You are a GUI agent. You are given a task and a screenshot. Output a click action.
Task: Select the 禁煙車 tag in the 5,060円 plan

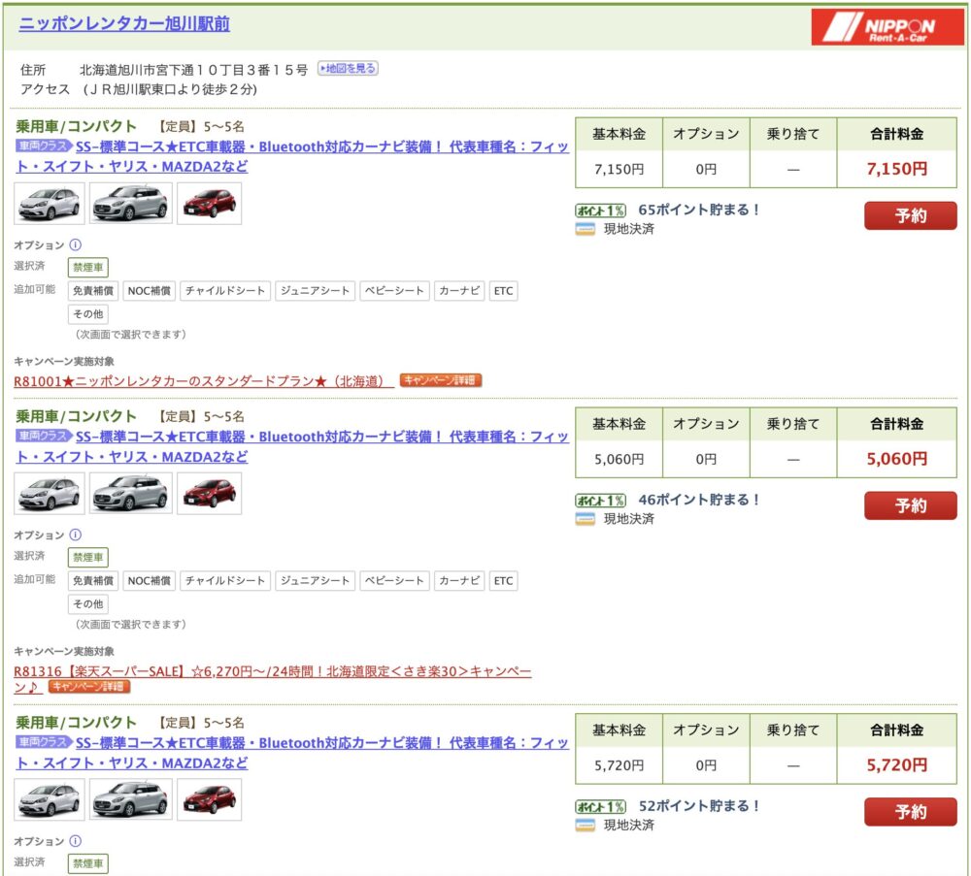[88, 558]
